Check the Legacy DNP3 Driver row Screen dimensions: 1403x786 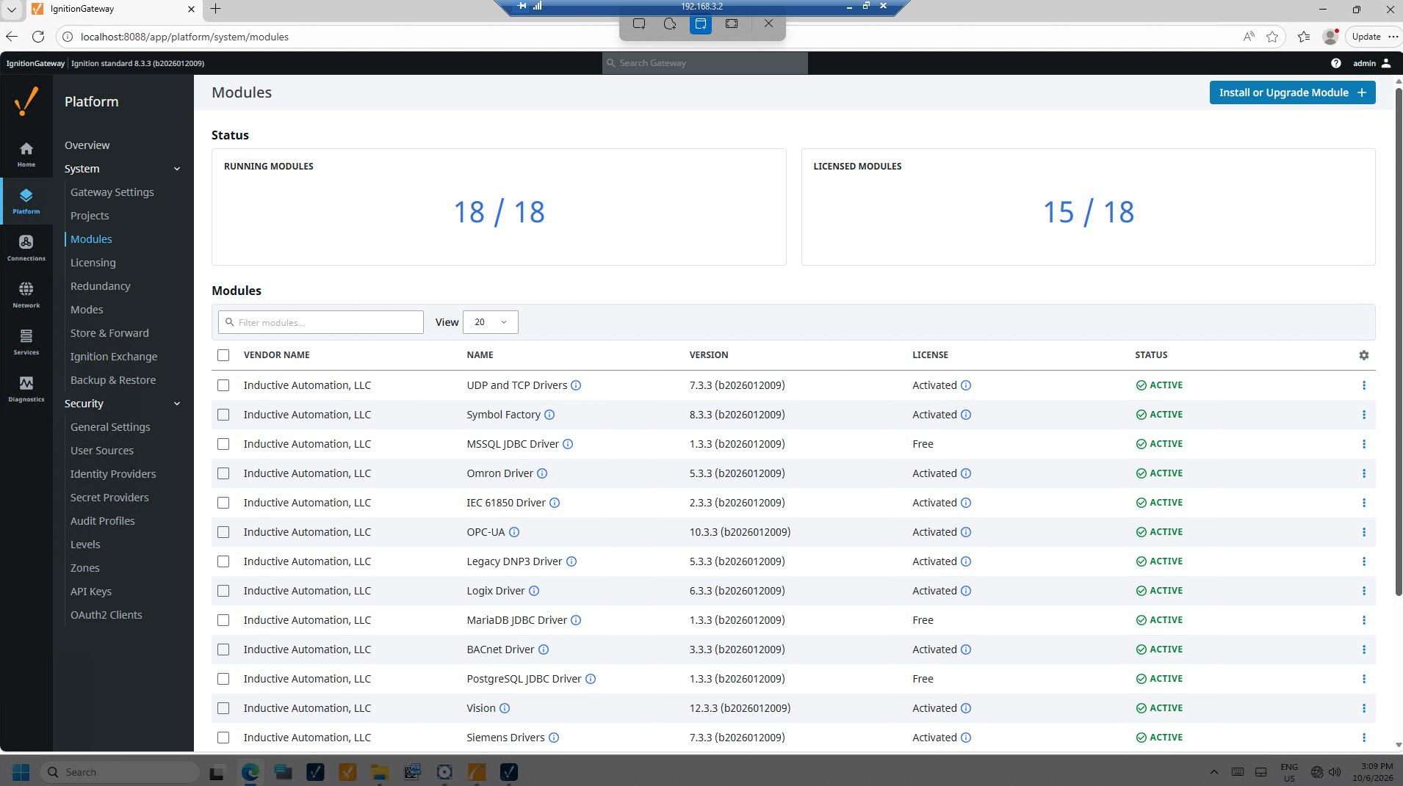tap(223, 561)
